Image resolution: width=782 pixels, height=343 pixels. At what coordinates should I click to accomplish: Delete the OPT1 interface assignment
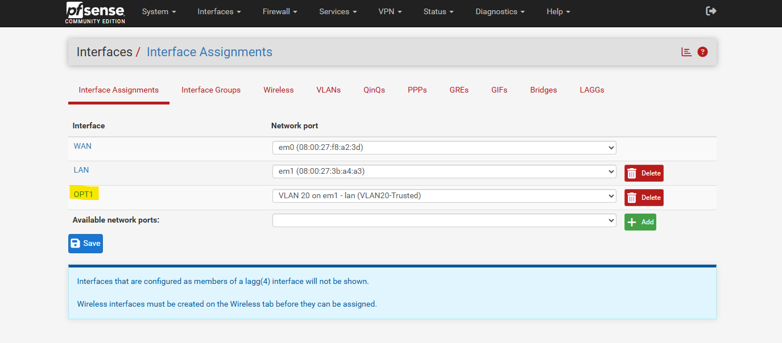644,198
